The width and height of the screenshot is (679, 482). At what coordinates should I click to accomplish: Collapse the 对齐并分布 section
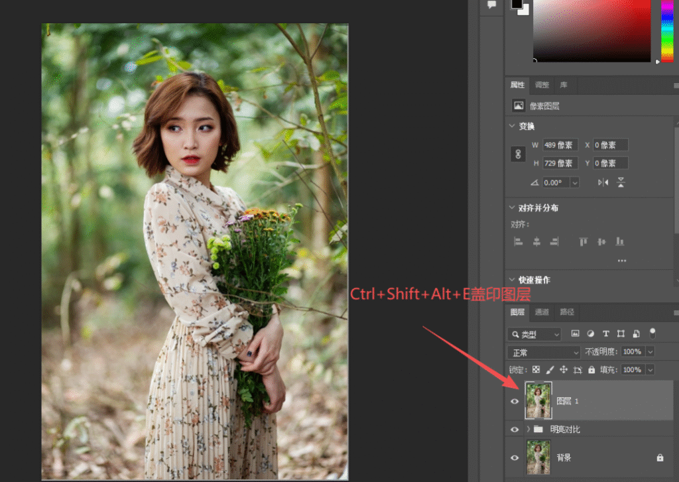point(512,208)
